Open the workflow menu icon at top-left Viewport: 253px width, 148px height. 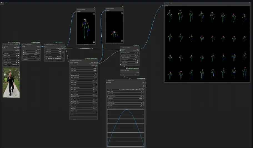(2, 3)
